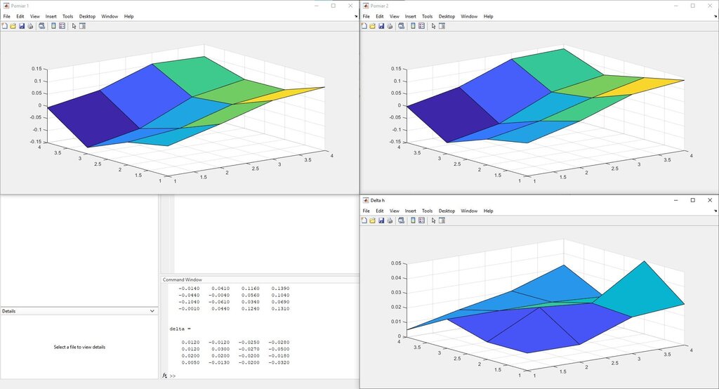
Task: Open Insert menu in Delta h window
Action: pyautogui.click(x=410, y=211)
